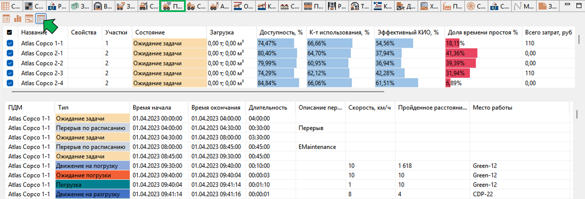The image size is (585, 199).
Task: Click the 64,70% utilization cell
Action: pyautogui.click(x=340, y=53)
